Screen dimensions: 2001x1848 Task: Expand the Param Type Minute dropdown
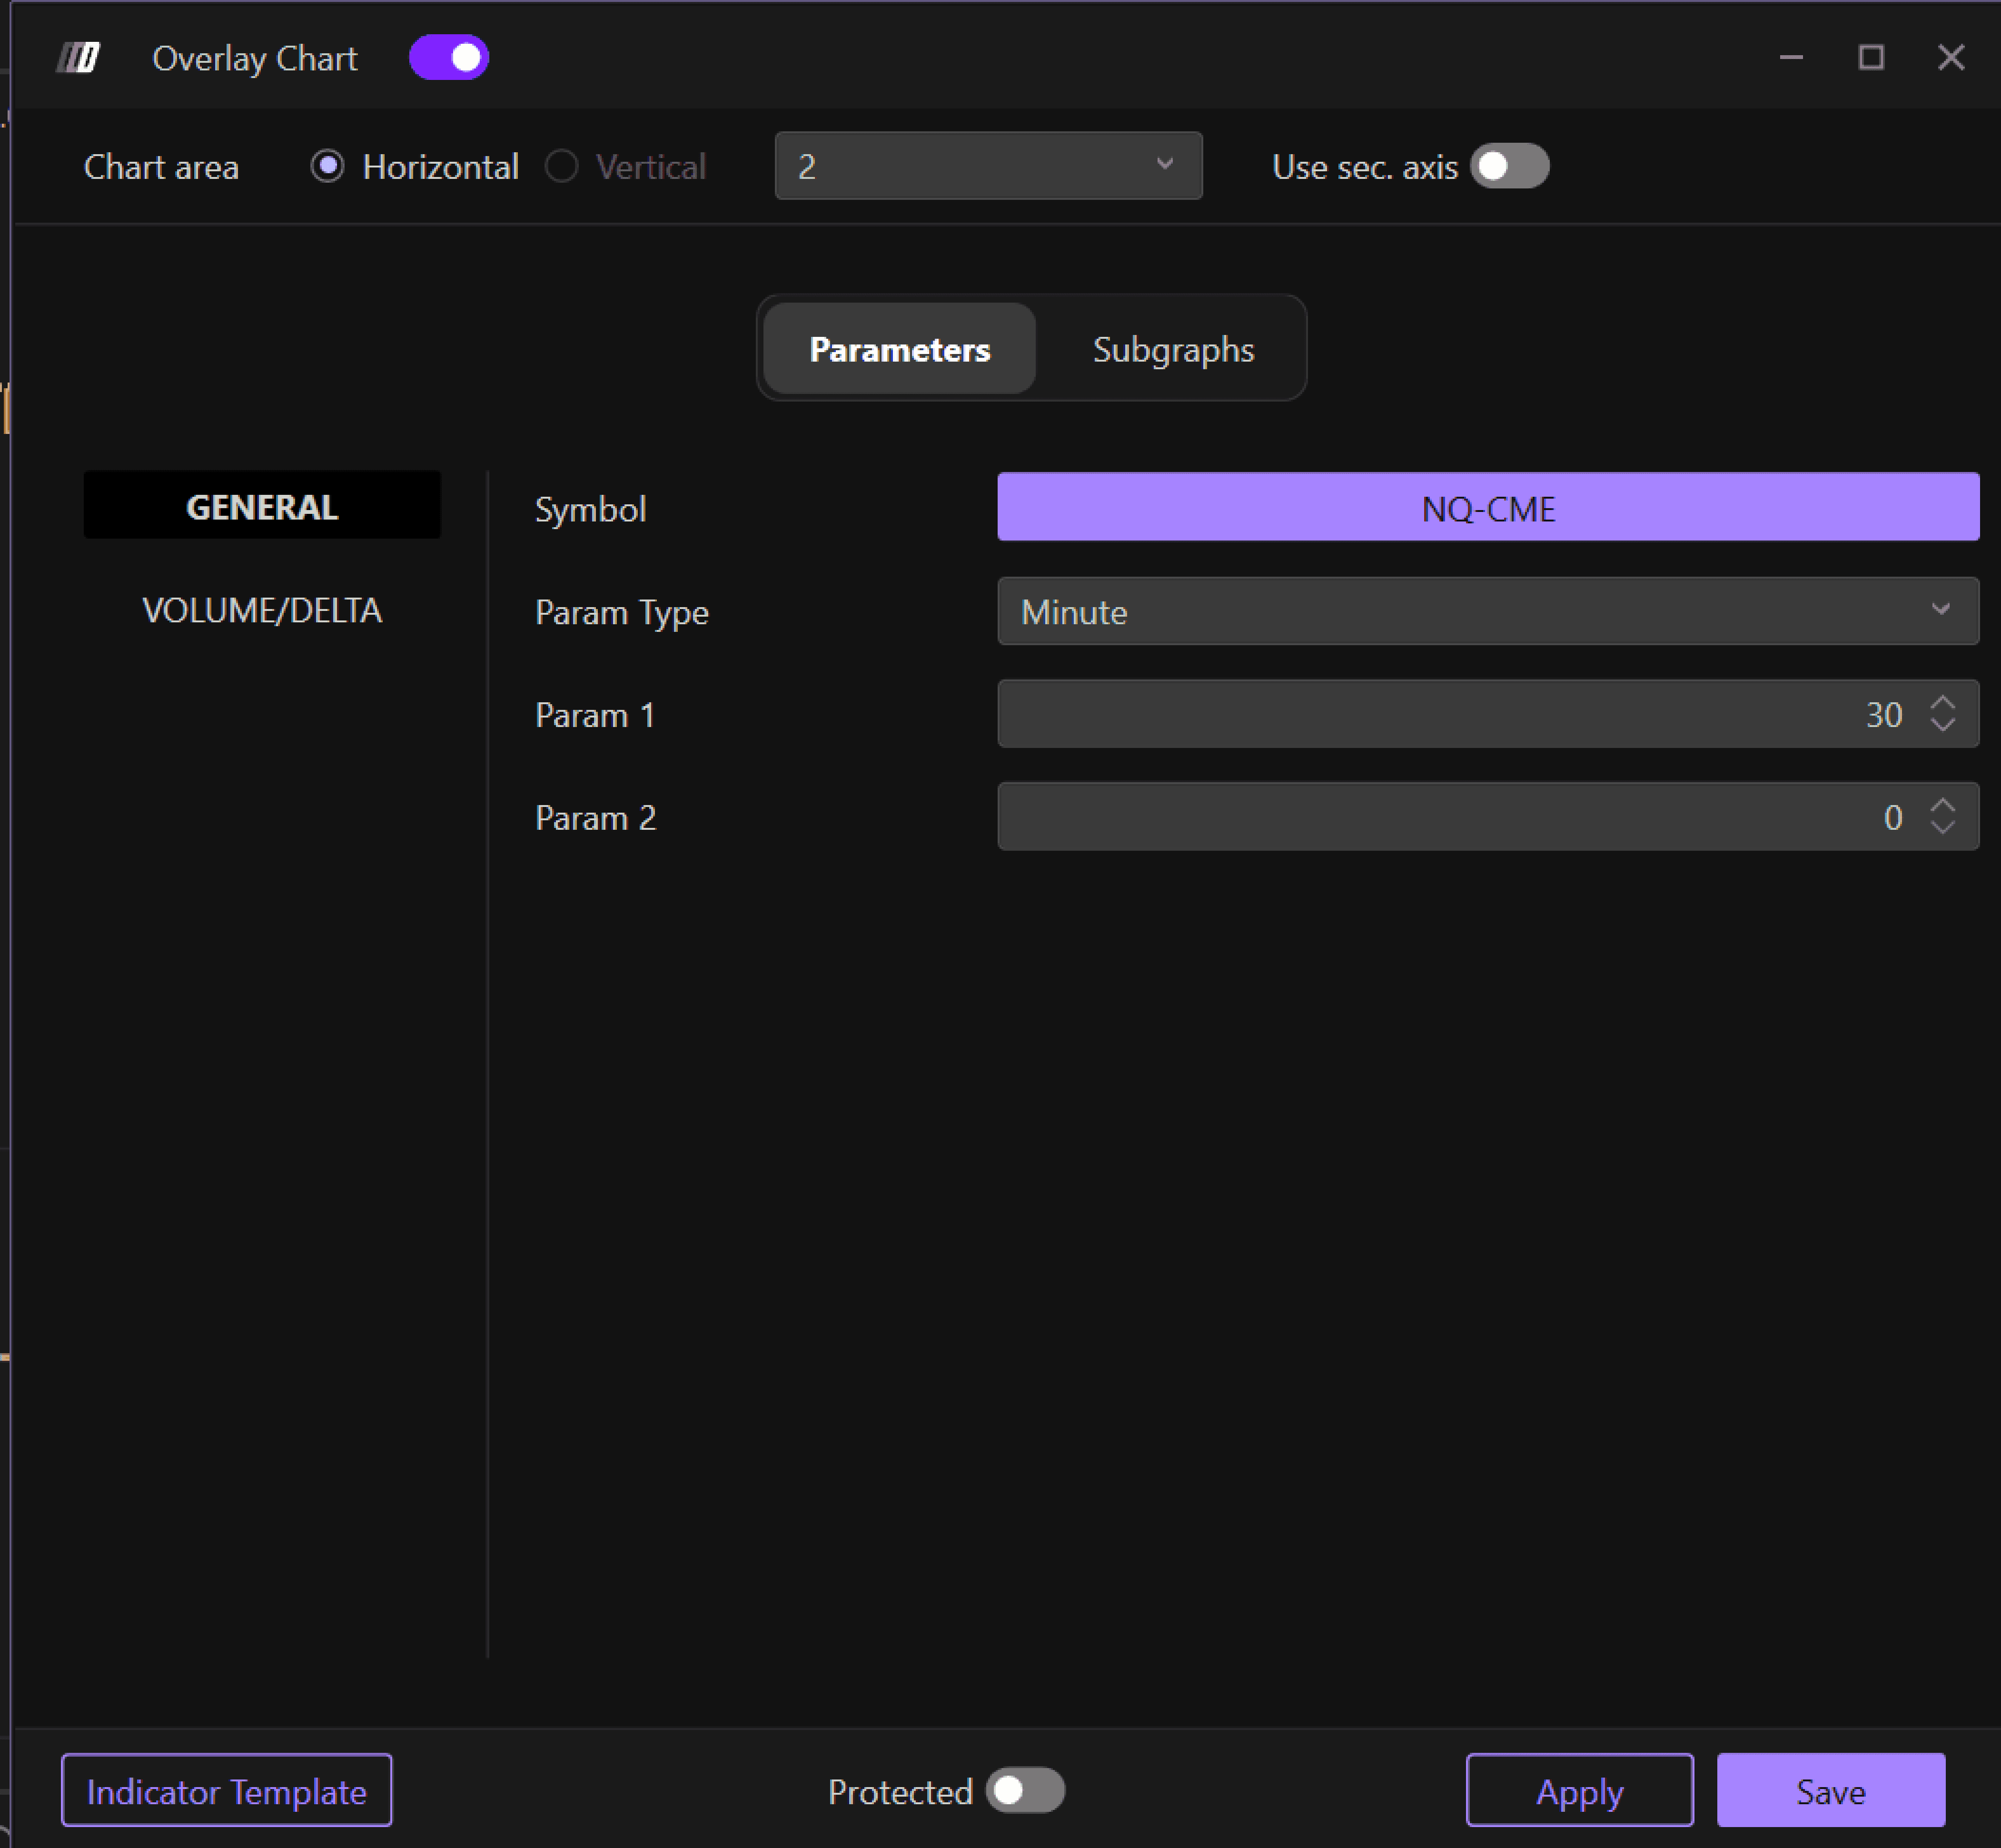(x=1487, y=611)
